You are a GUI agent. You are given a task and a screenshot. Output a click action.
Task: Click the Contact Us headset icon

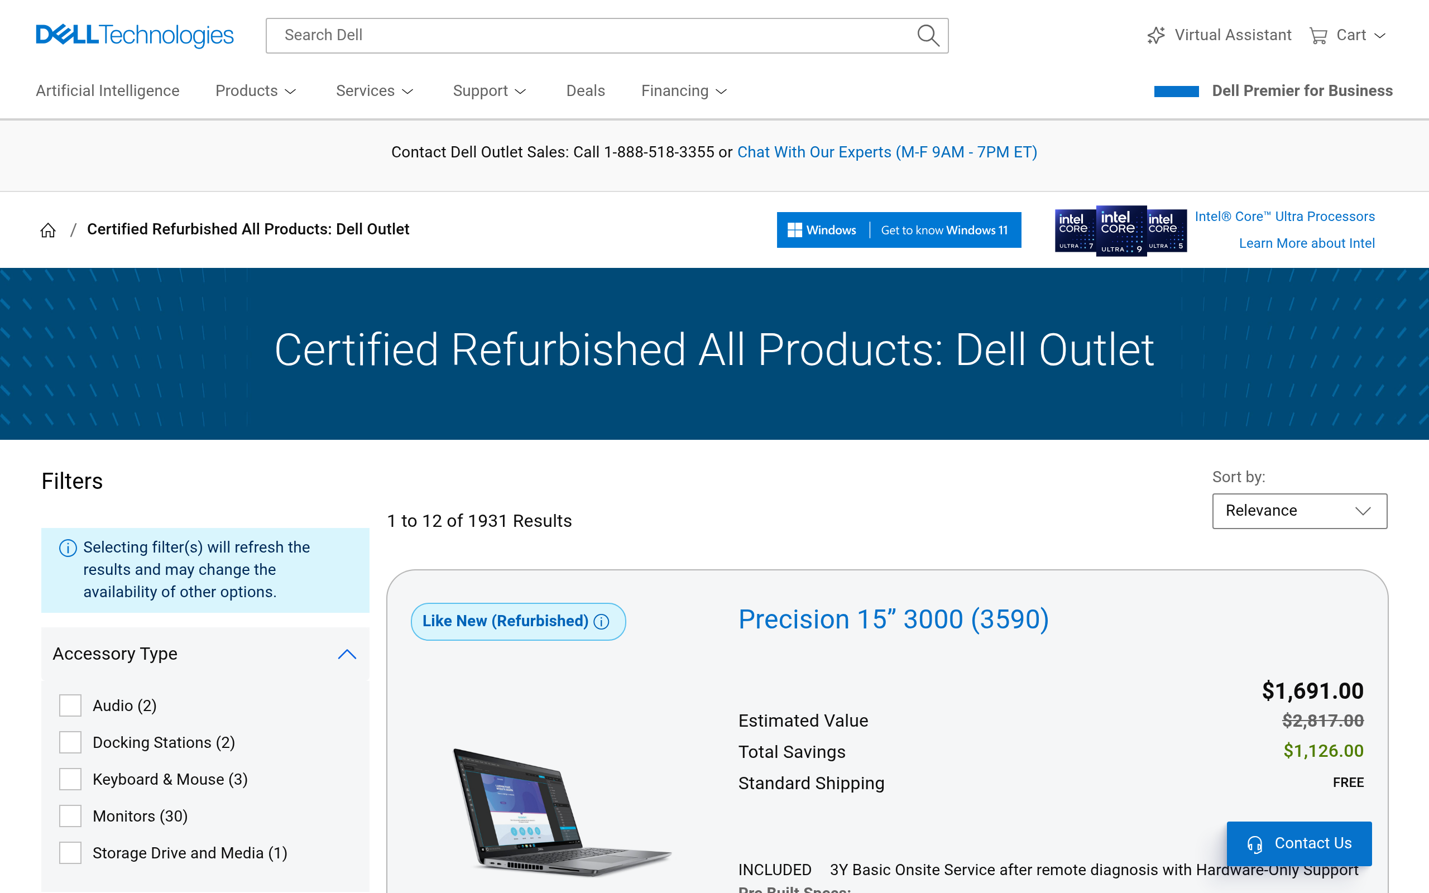[1254, 844]
